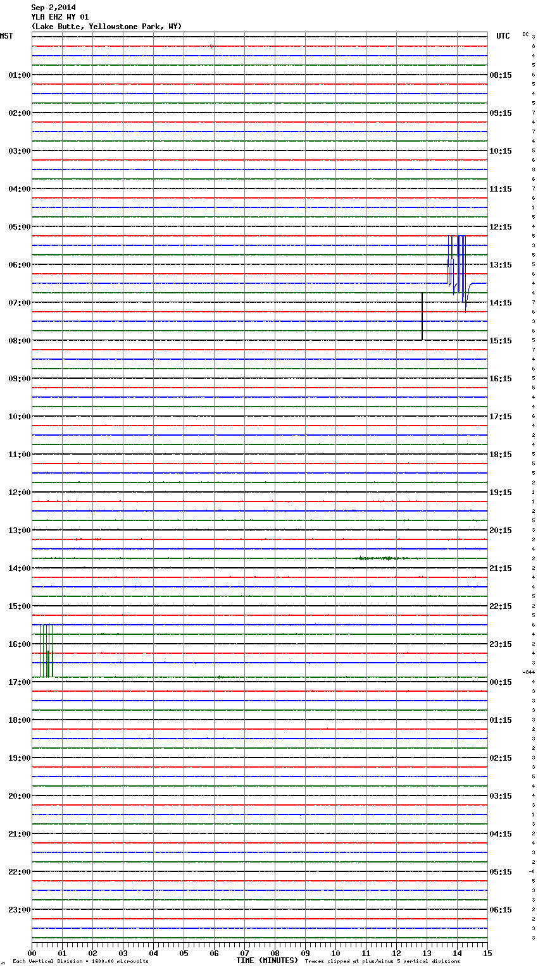This screenshot has width=538, height=970.
Task: Select the 14:00 MST time label
Action: click(20, 568)
